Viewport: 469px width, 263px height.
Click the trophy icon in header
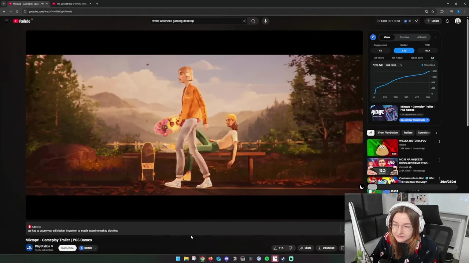[416, 21]
